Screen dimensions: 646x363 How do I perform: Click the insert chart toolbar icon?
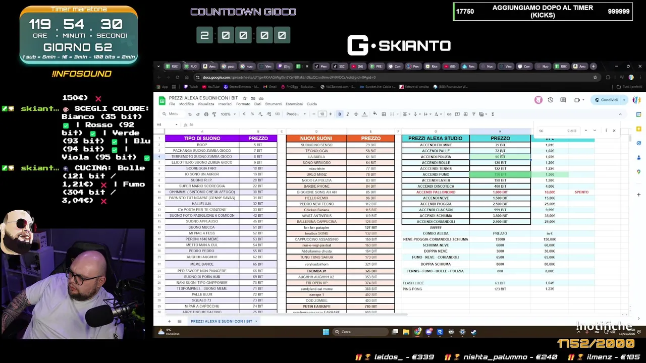tap(466, 114)
